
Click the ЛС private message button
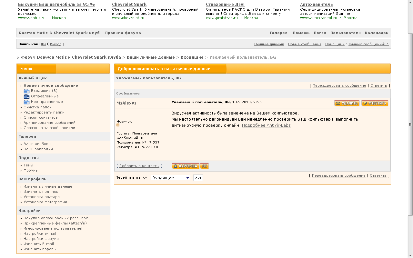[x=204, y=166]
